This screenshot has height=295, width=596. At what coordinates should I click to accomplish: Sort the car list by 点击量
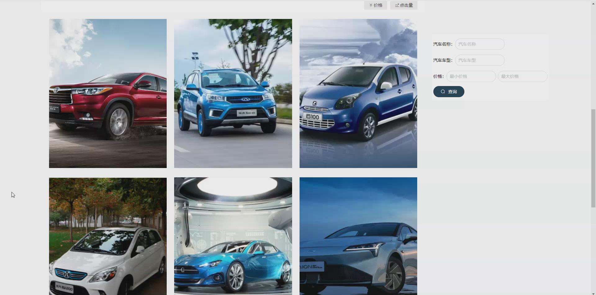tap(404, 5)
